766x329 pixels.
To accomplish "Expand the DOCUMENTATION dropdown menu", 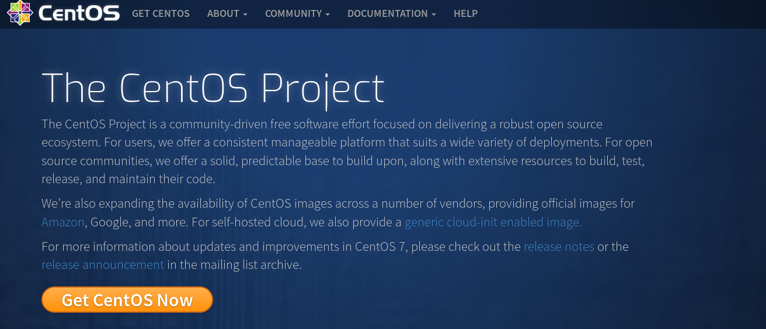I will pyautogui.click(x=392, y=13).
